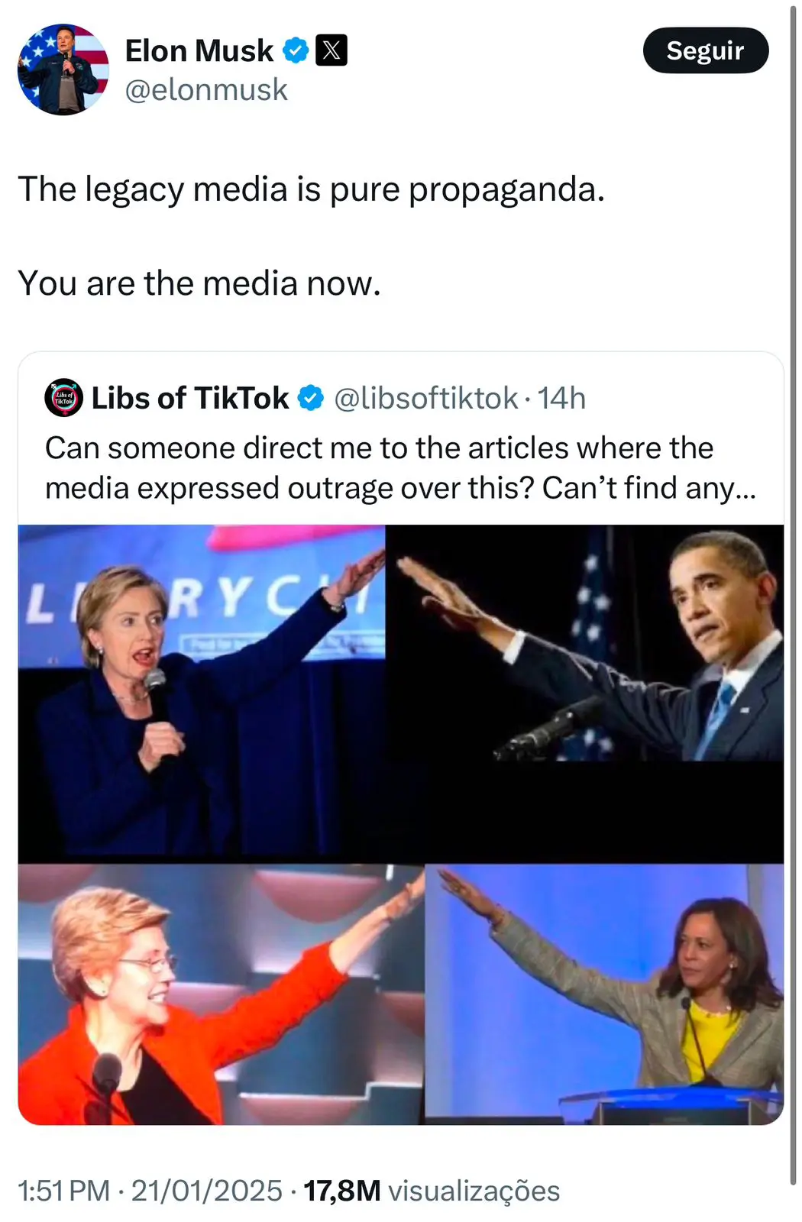The image size is (802, 1222).
Task: Click the 14h timestamp on quoted post
Action: point(561,398)
